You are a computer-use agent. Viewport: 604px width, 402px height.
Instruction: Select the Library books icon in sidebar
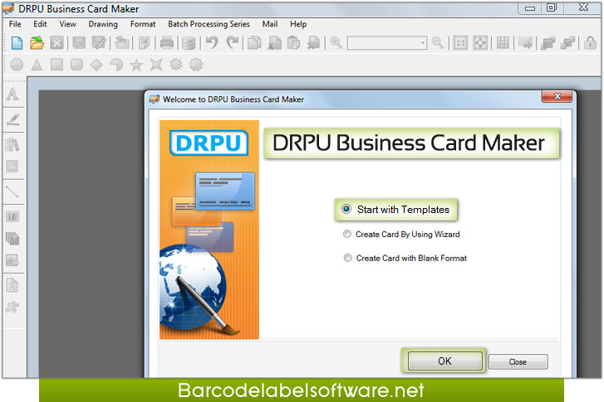coord(12,144)
